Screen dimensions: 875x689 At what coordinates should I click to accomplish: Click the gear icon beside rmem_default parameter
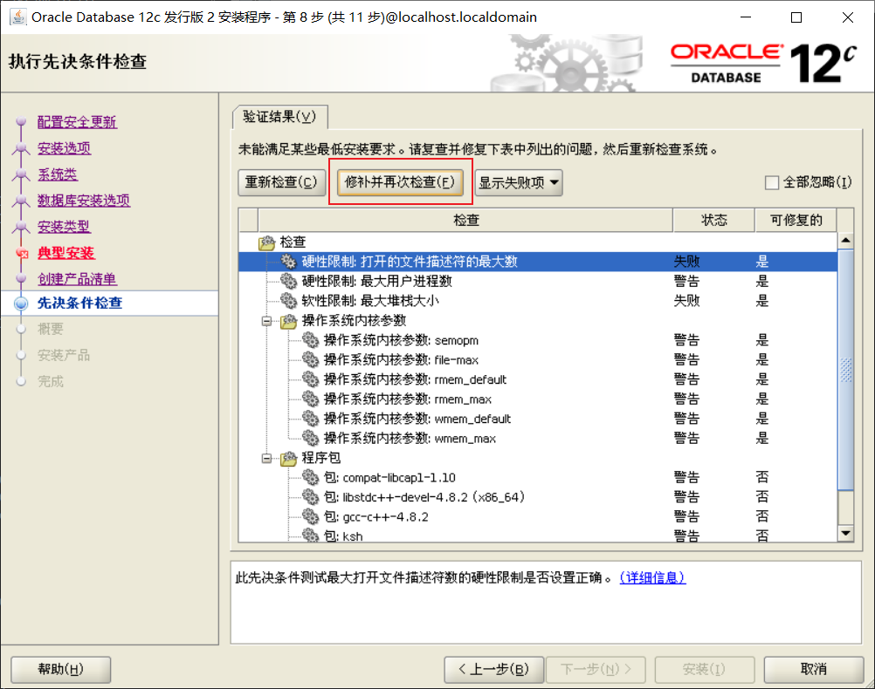310,379
